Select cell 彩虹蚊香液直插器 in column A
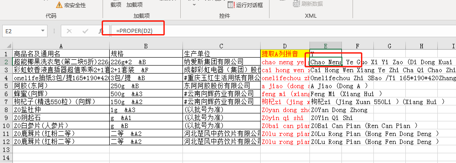The width and height of the screenshot is (456, 163). tap(61, 70)
